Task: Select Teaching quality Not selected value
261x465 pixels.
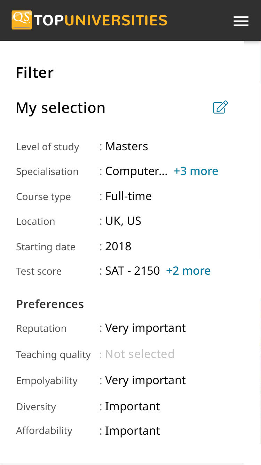Action: click(x=140, y=354)
